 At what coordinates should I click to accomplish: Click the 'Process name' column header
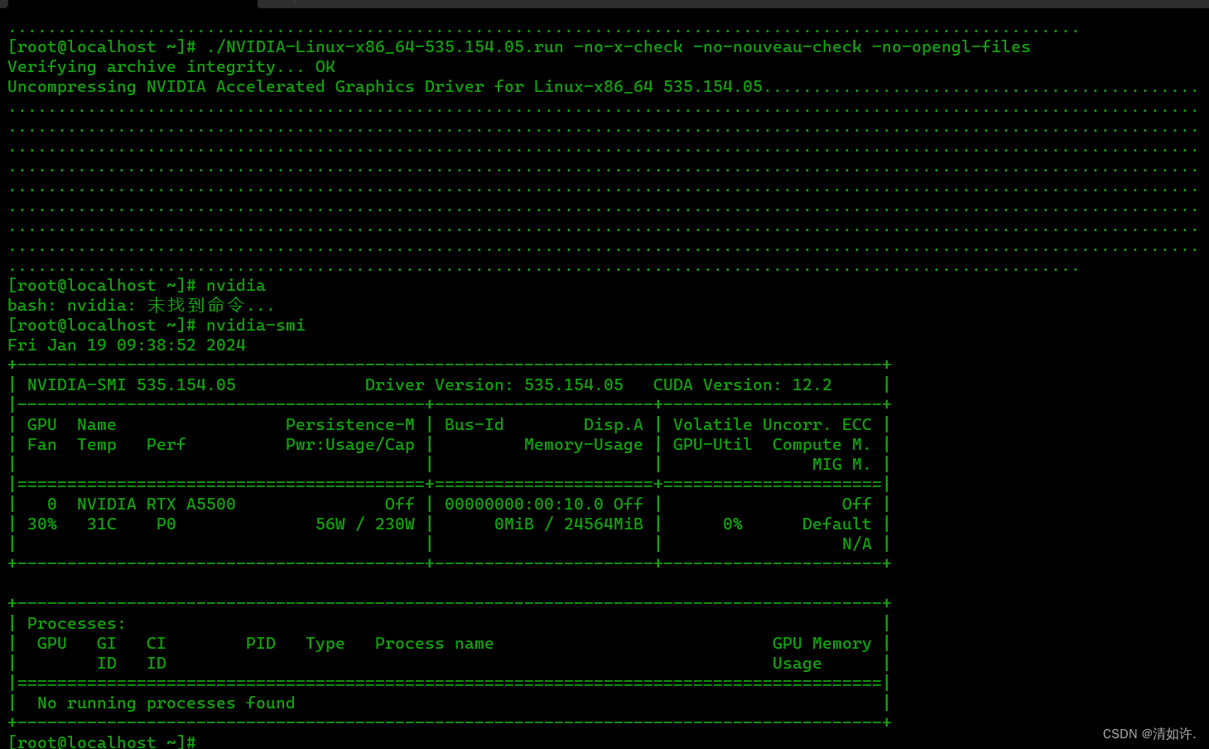435,644
